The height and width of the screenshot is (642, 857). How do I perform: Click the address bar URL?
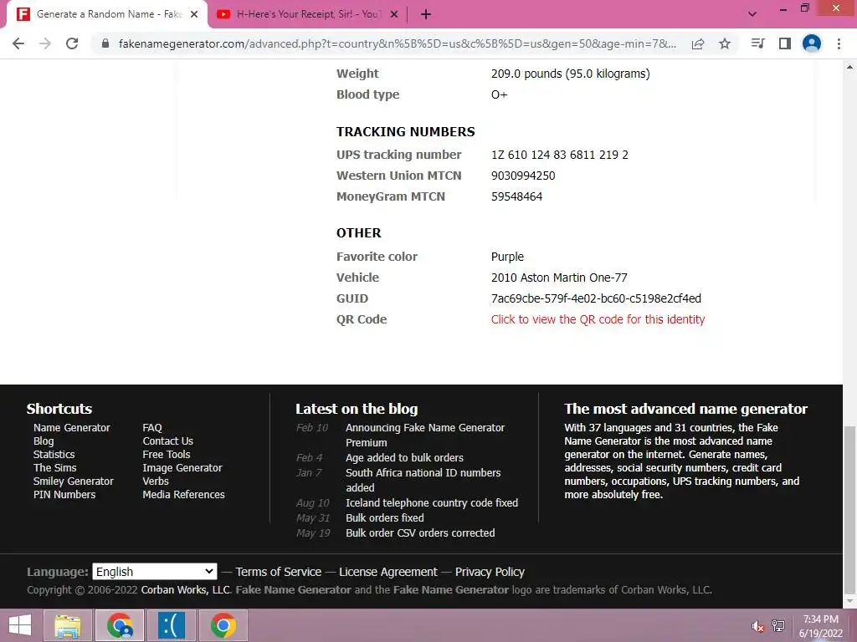click(x=398, y=43)
